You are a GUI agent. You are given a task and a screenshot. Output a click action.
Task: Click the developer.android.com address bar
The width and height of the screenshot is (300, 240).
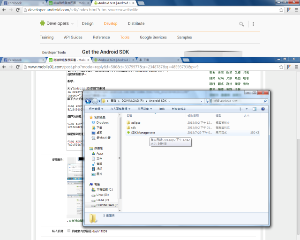[x=150, y=10]
